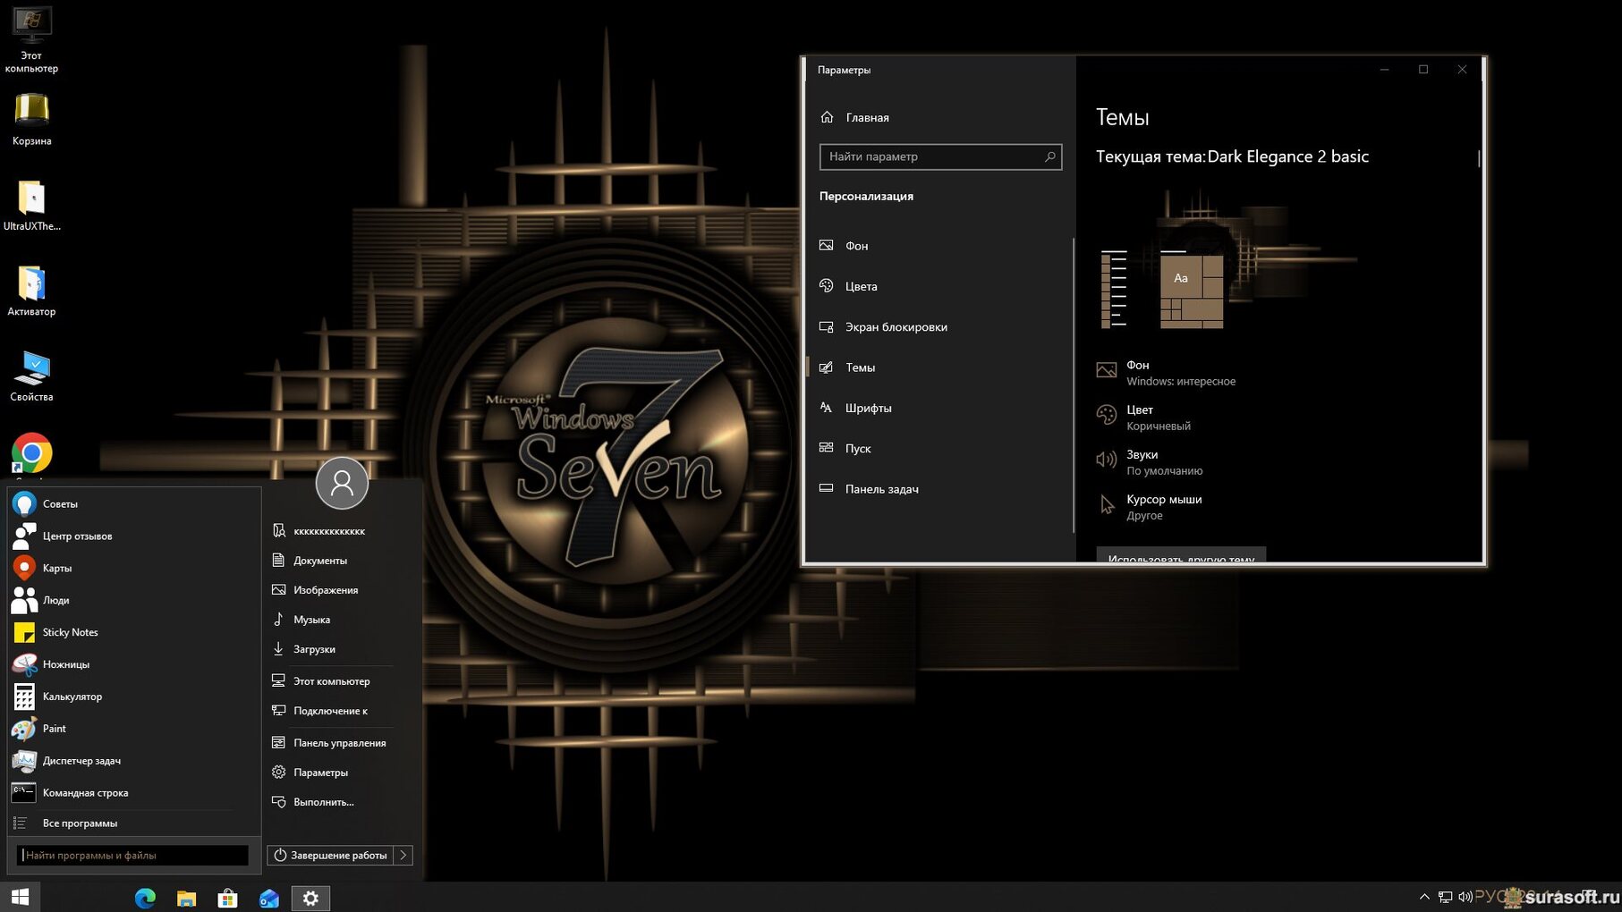
Task: Expand Все программы list
Action: point(79,823)
